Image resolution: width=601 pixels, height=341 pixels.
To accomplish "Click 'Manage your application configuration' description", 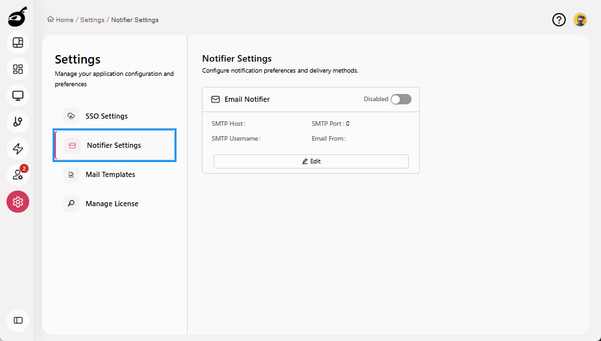I will click(114, 79).
